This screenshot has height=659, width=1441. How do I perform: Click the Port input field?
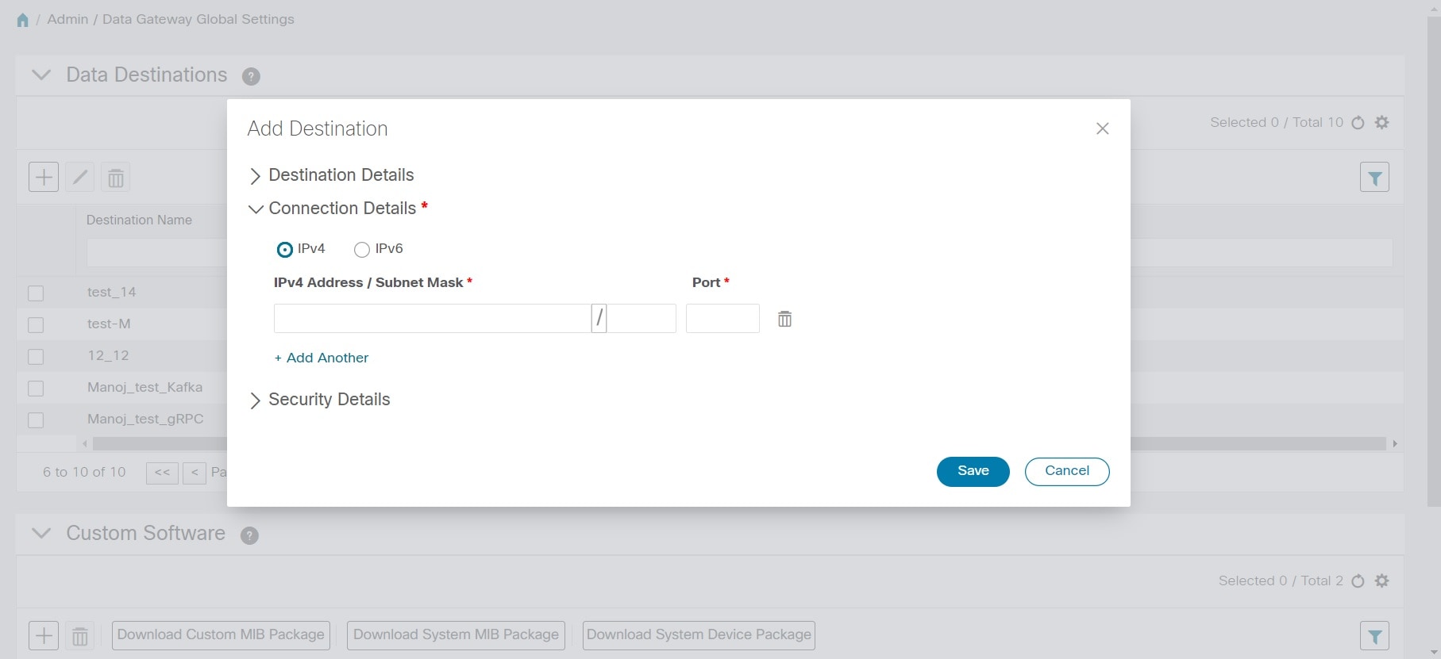722,319
